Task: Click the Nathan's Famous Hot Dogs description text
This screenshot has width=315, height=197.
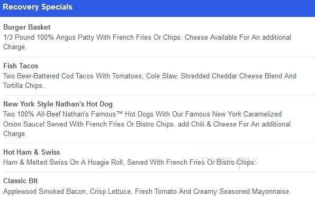Action: coord(147,124)
